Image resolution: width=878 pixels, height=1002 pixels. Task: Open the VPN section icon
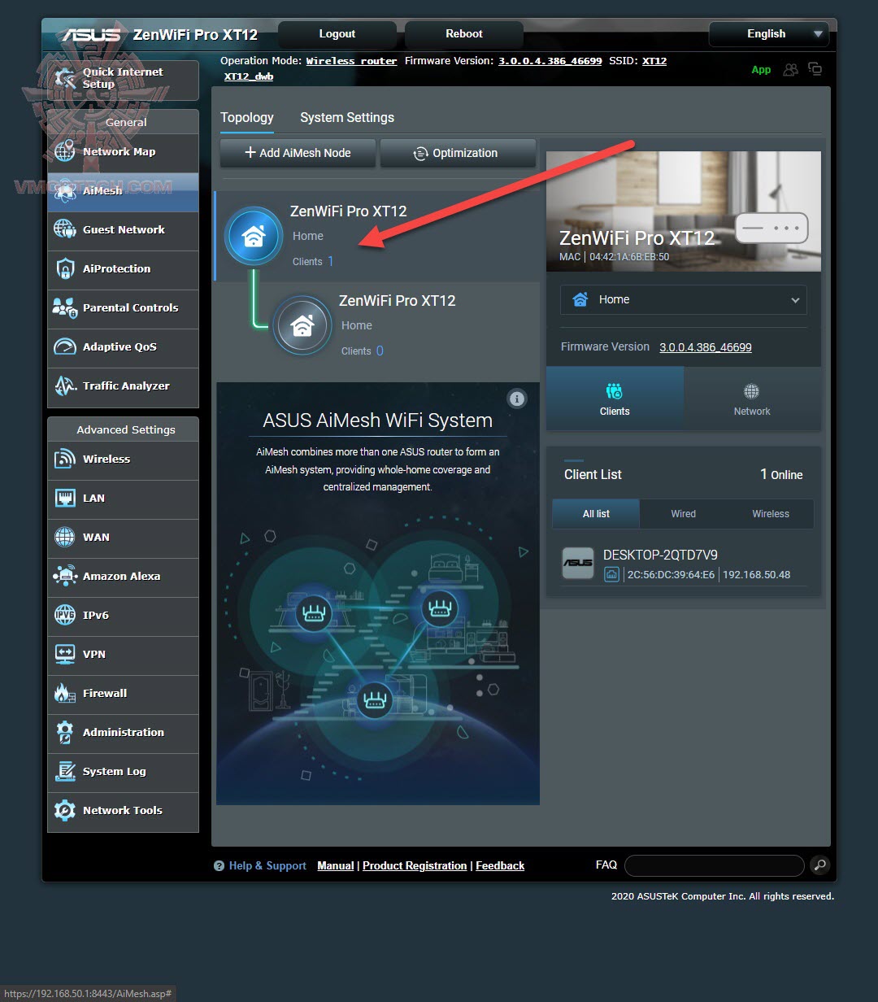[65, 655]
